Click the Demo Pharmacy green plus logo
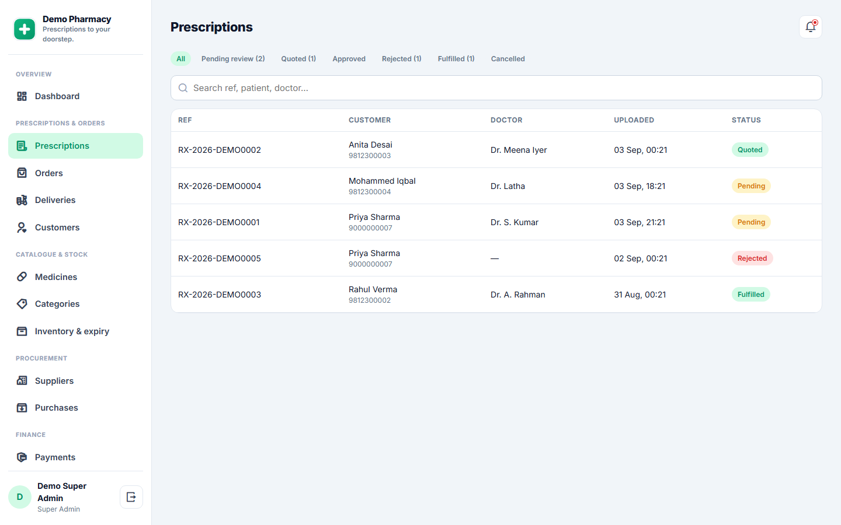 click(x=25, y=29)
